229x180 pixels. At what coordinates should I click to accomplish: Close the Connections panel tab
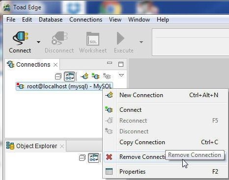56,65
